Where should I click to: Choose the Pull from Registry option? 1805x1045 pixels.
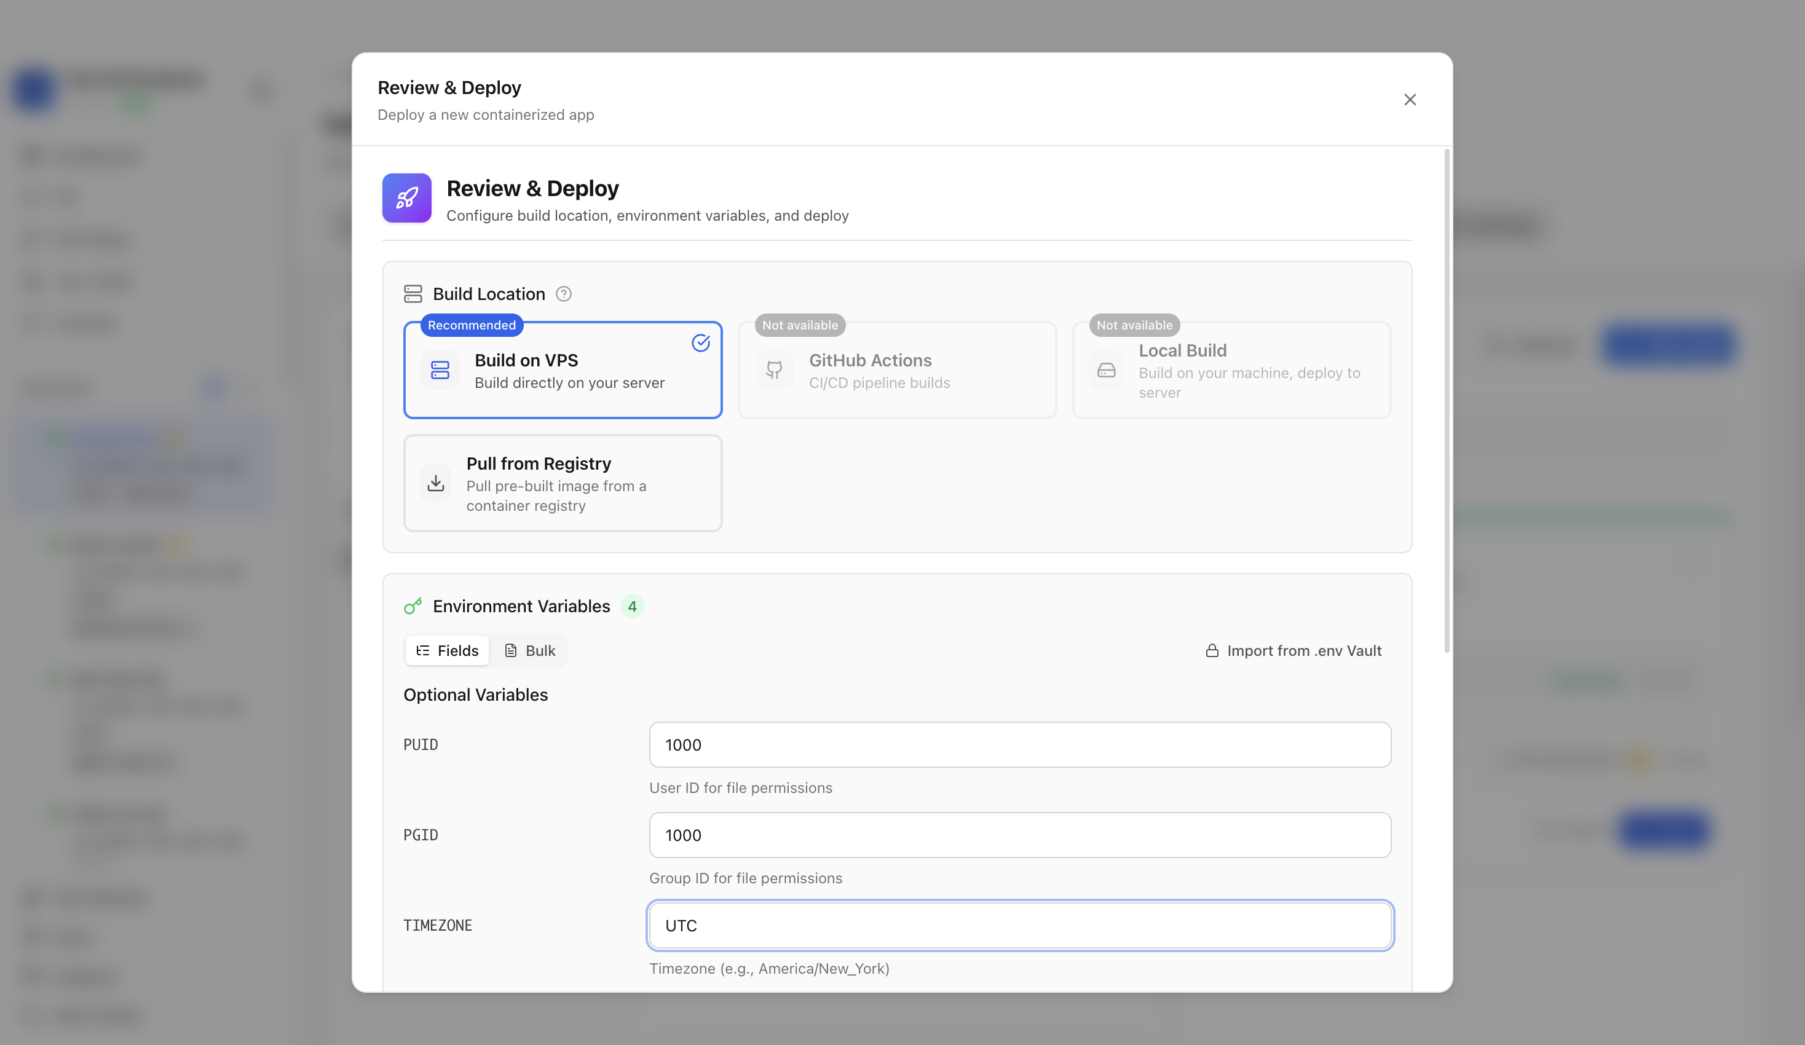(x=563, y=483)
